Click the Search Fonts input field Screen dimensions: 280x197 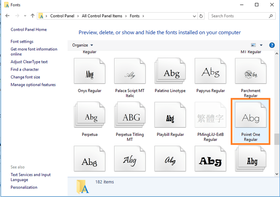242,16
